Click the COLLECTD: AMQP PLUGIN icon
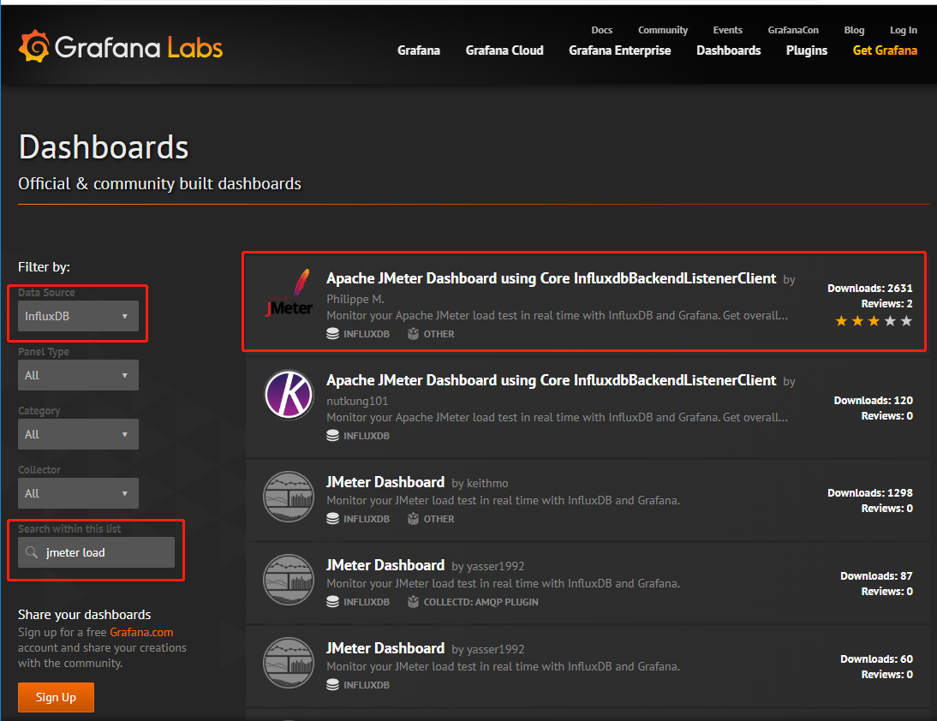Image resolution: width=937 pixels, height=721 pixels. tap(413, 601)
